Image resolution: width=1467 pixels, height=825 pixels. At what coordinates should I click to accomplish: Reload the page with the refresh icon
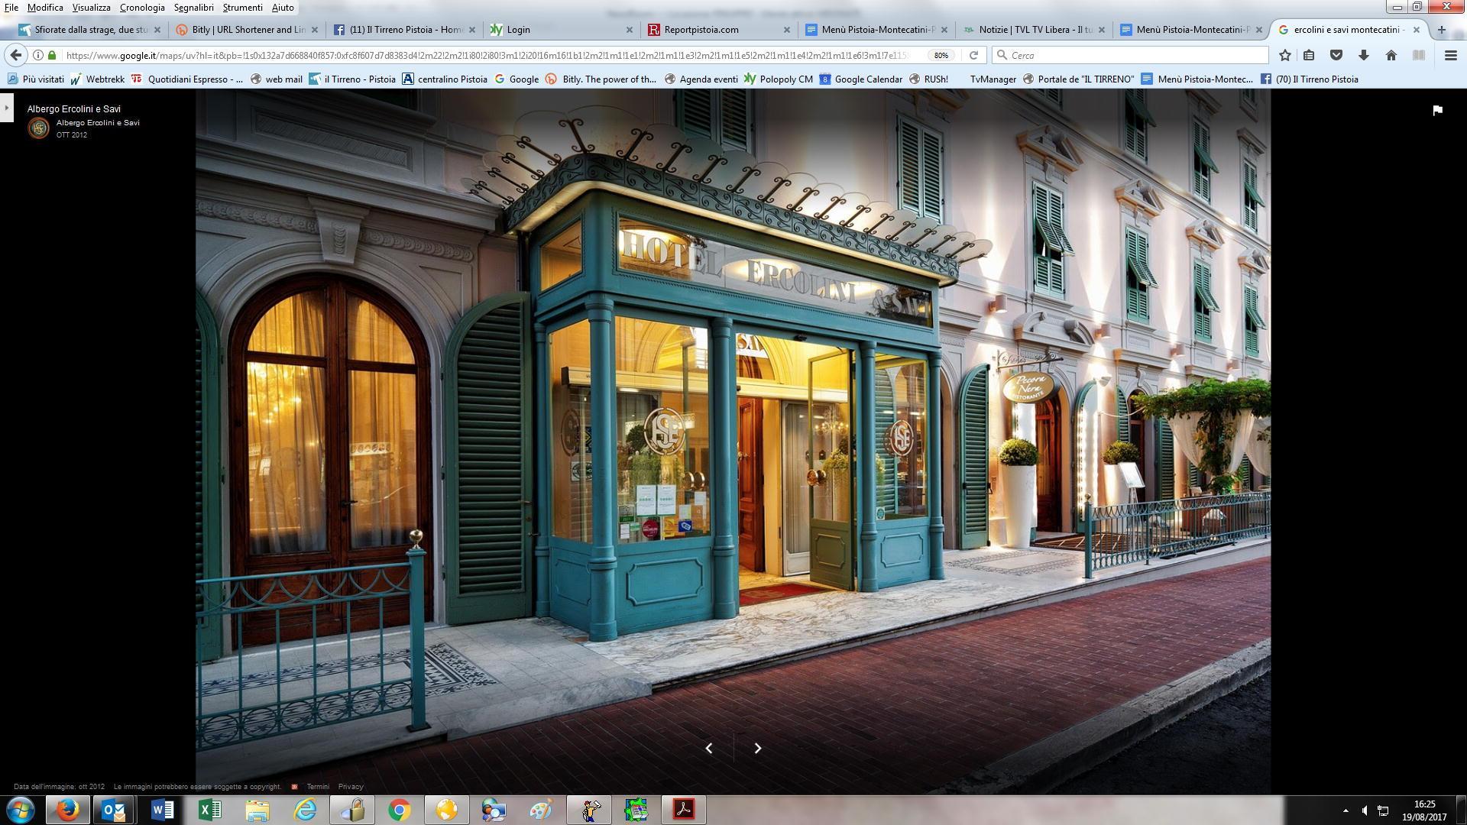click(973, 55)
